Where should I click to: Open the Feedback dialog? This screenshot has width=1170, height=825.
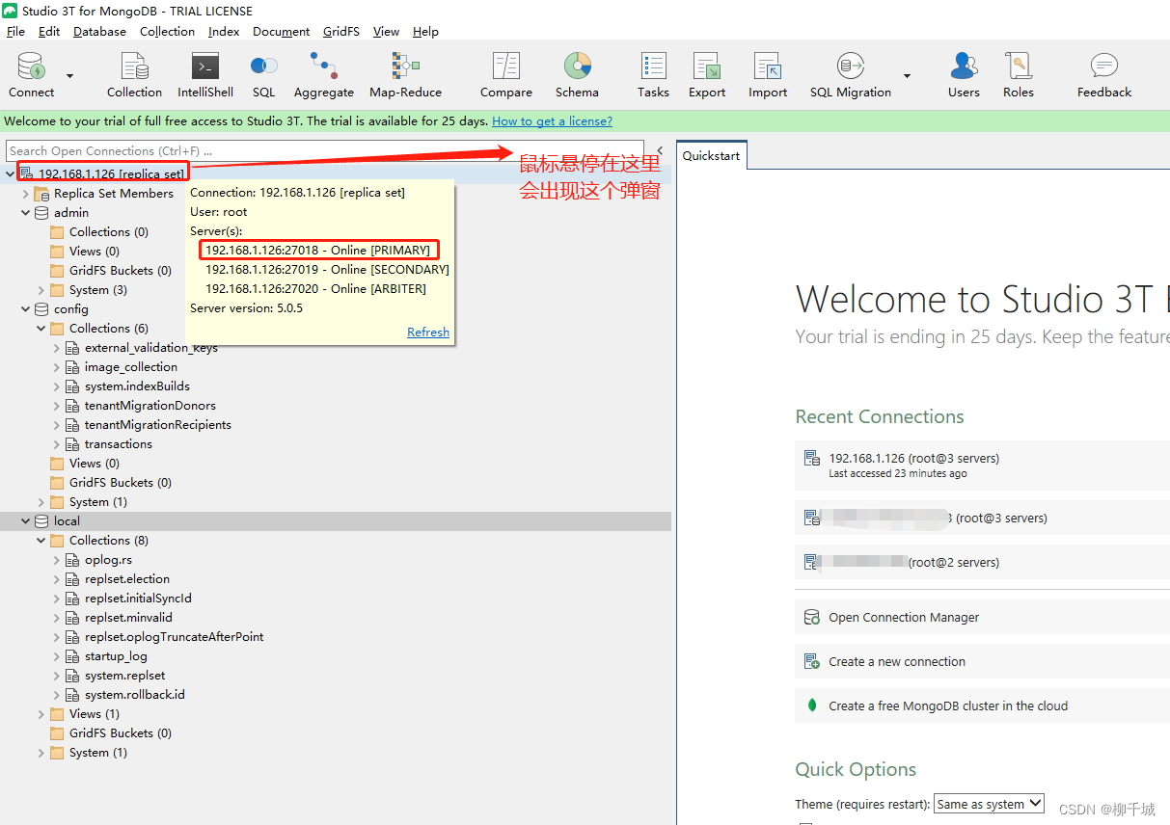tap(1104, 75)
